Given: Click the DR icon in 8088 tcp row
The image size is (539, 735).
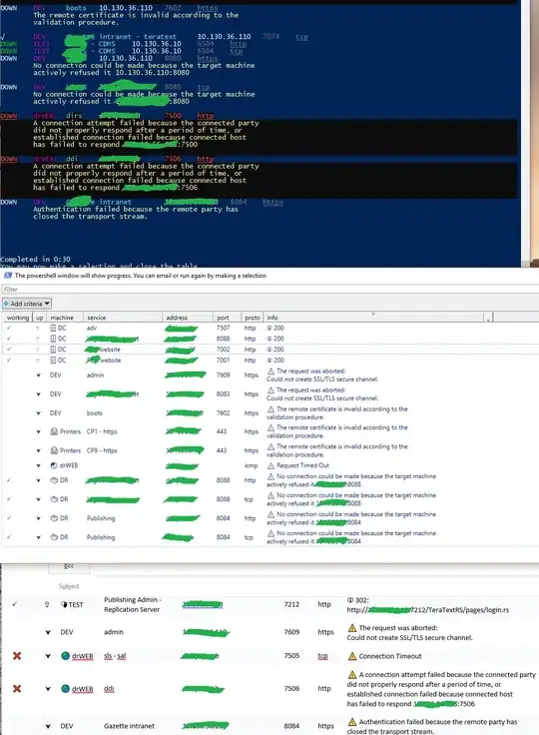Looking at the screenshot, I should point(54,499).
